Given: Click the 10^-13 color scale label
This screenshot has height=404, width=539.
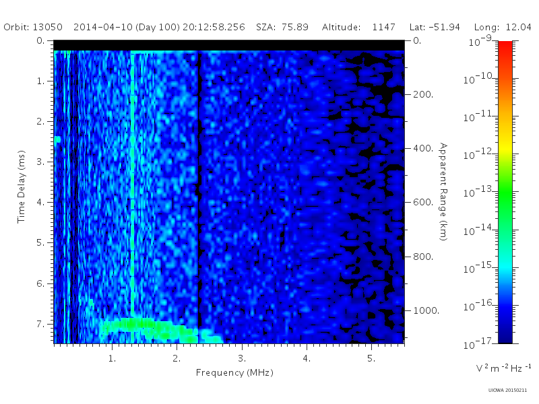Looking at the screenshot, I should [479, 192].
